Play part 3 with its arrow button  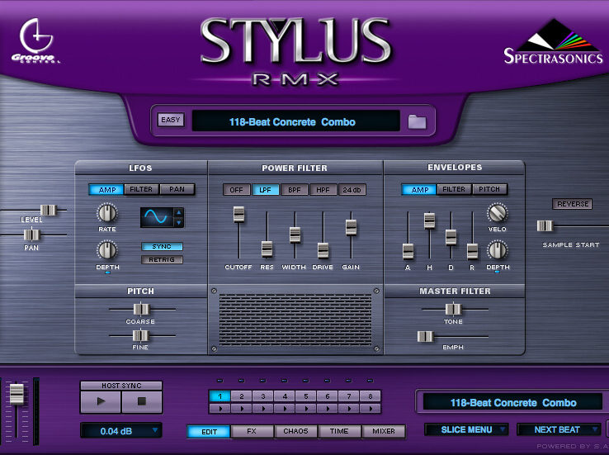click(x=263, y=409)
